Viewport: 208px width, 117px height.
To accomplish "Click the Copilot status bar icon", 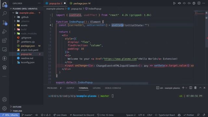I will point(179,115).
